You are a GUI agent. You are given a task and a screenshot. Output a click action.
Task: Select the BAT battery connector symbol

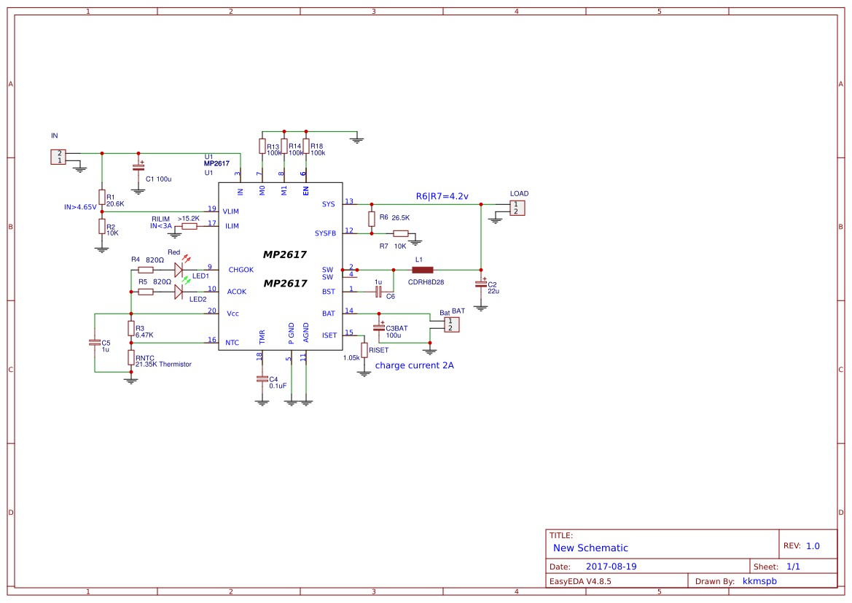pos(452,324)
